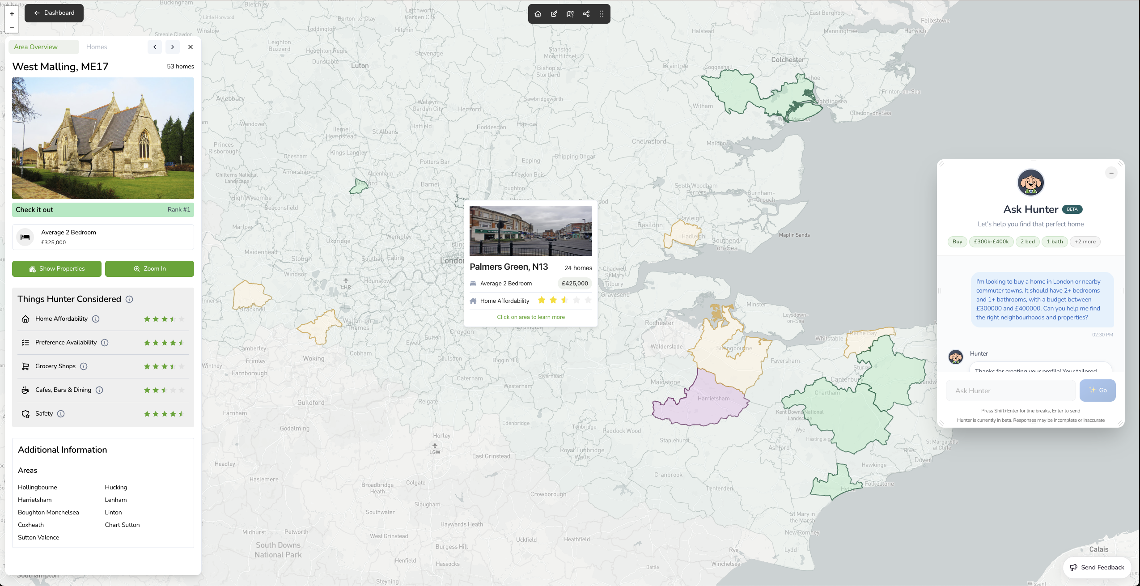Expand the +2 more filter chip

(1085, 242)
